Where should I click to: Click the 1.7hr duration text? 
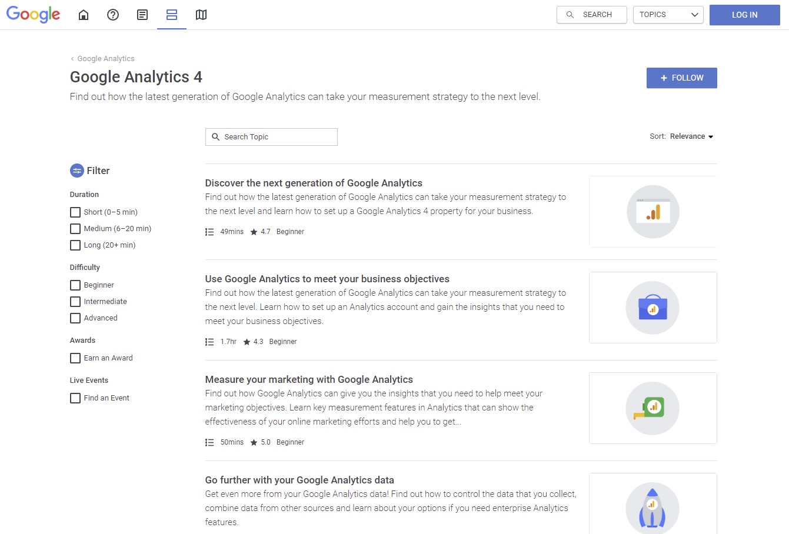click(228, 342)
